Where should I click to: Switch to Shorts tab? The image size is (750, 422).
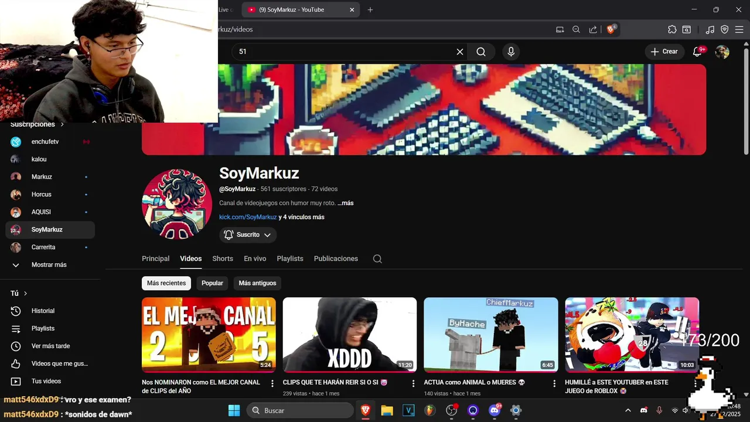(223, 258)
